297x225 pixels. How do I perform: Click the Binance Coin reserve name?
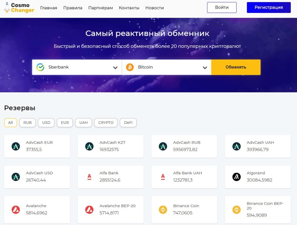186,206
